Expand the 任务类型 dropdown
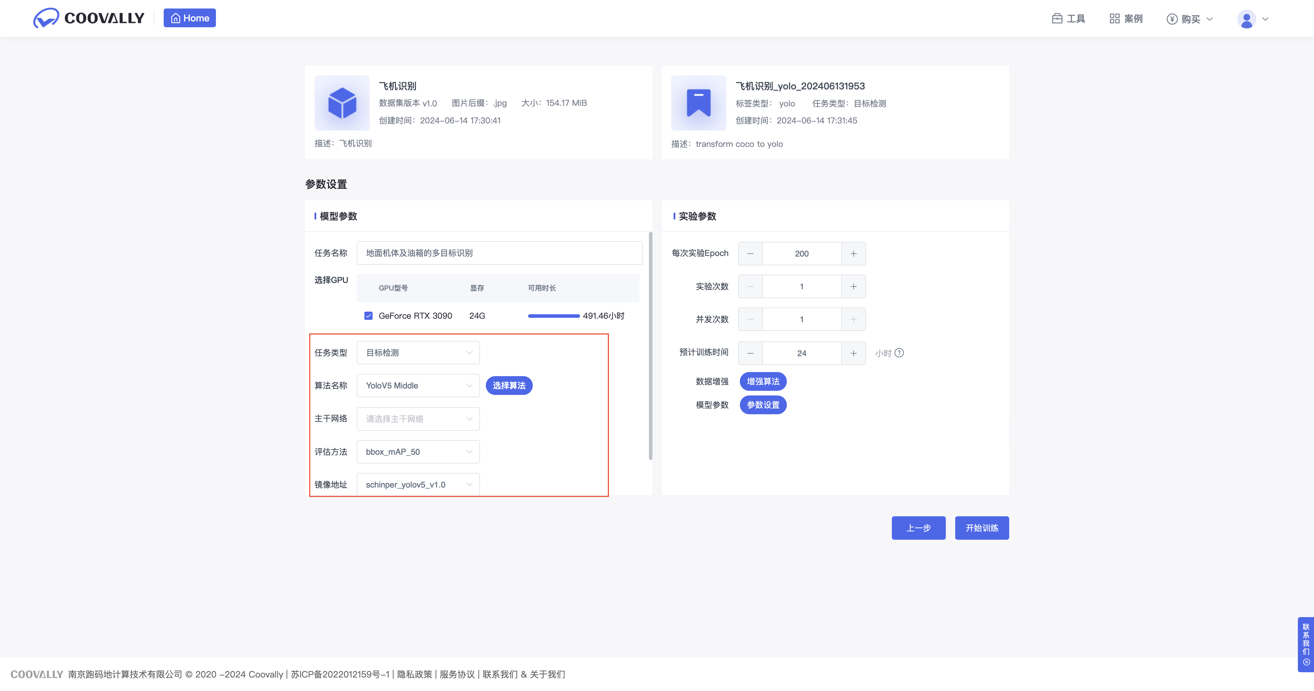 (x=418, y=353)
